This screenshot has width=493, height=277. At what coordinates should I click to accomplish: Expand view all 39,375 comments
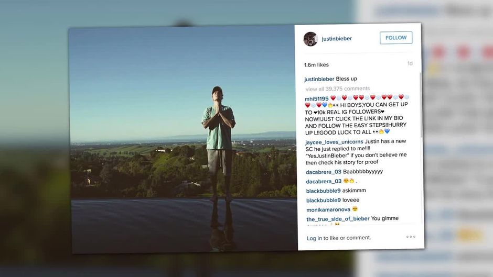[338, 88]
